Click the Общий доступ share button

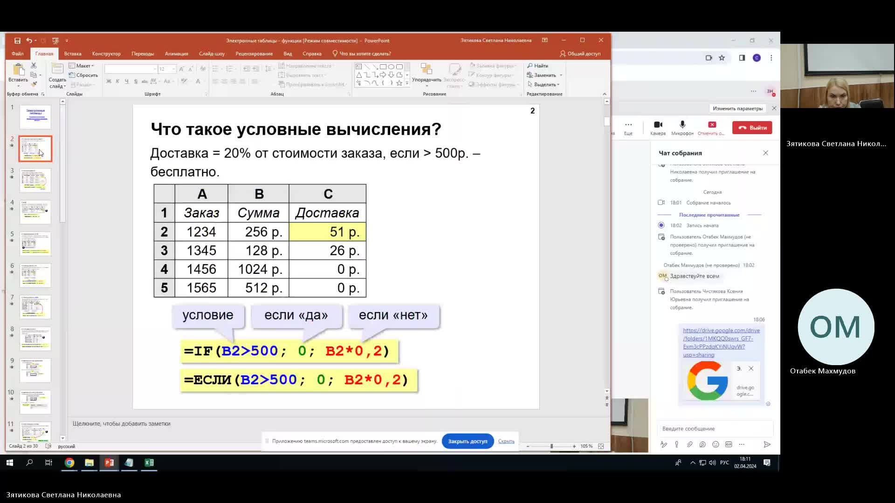(x=580, y=54)
